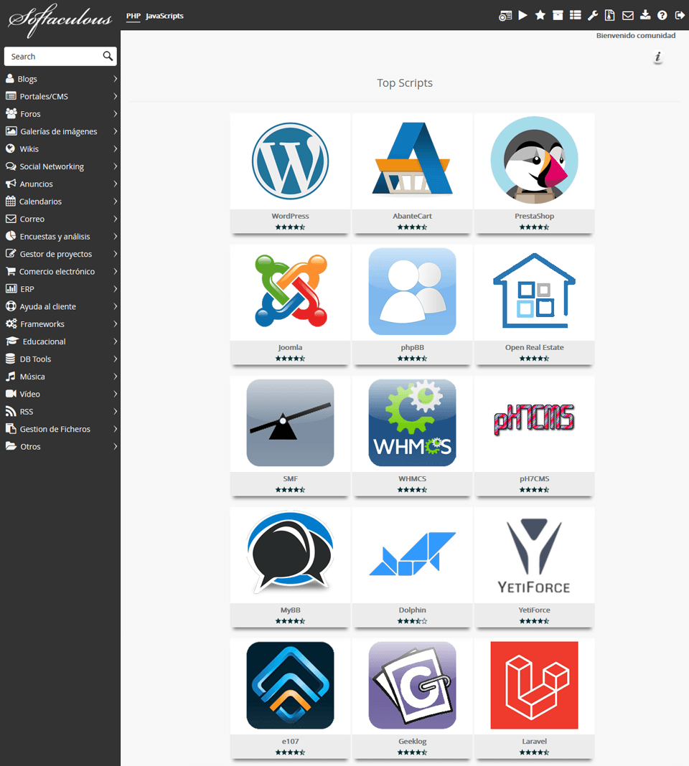The height and width of the screenshot is (766, 689).
Task: Click the Correo envelope icon in sidebar
Action: (x=11, y=219)
